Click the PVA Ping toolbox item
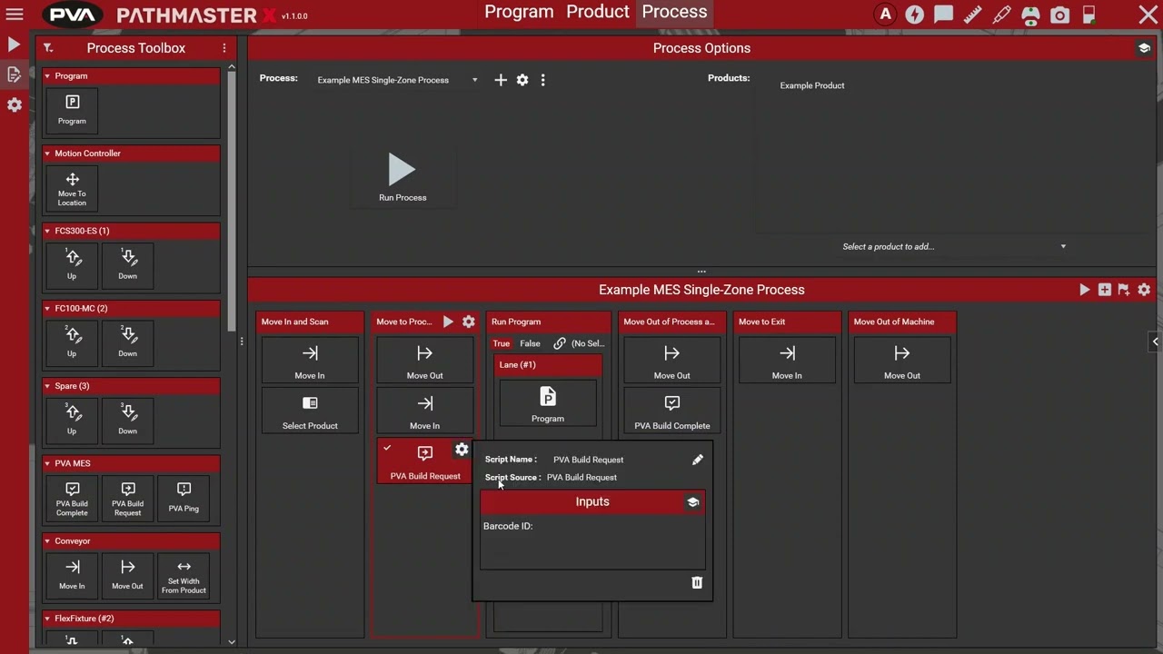The image size is (1163, 654). [184, 497]
